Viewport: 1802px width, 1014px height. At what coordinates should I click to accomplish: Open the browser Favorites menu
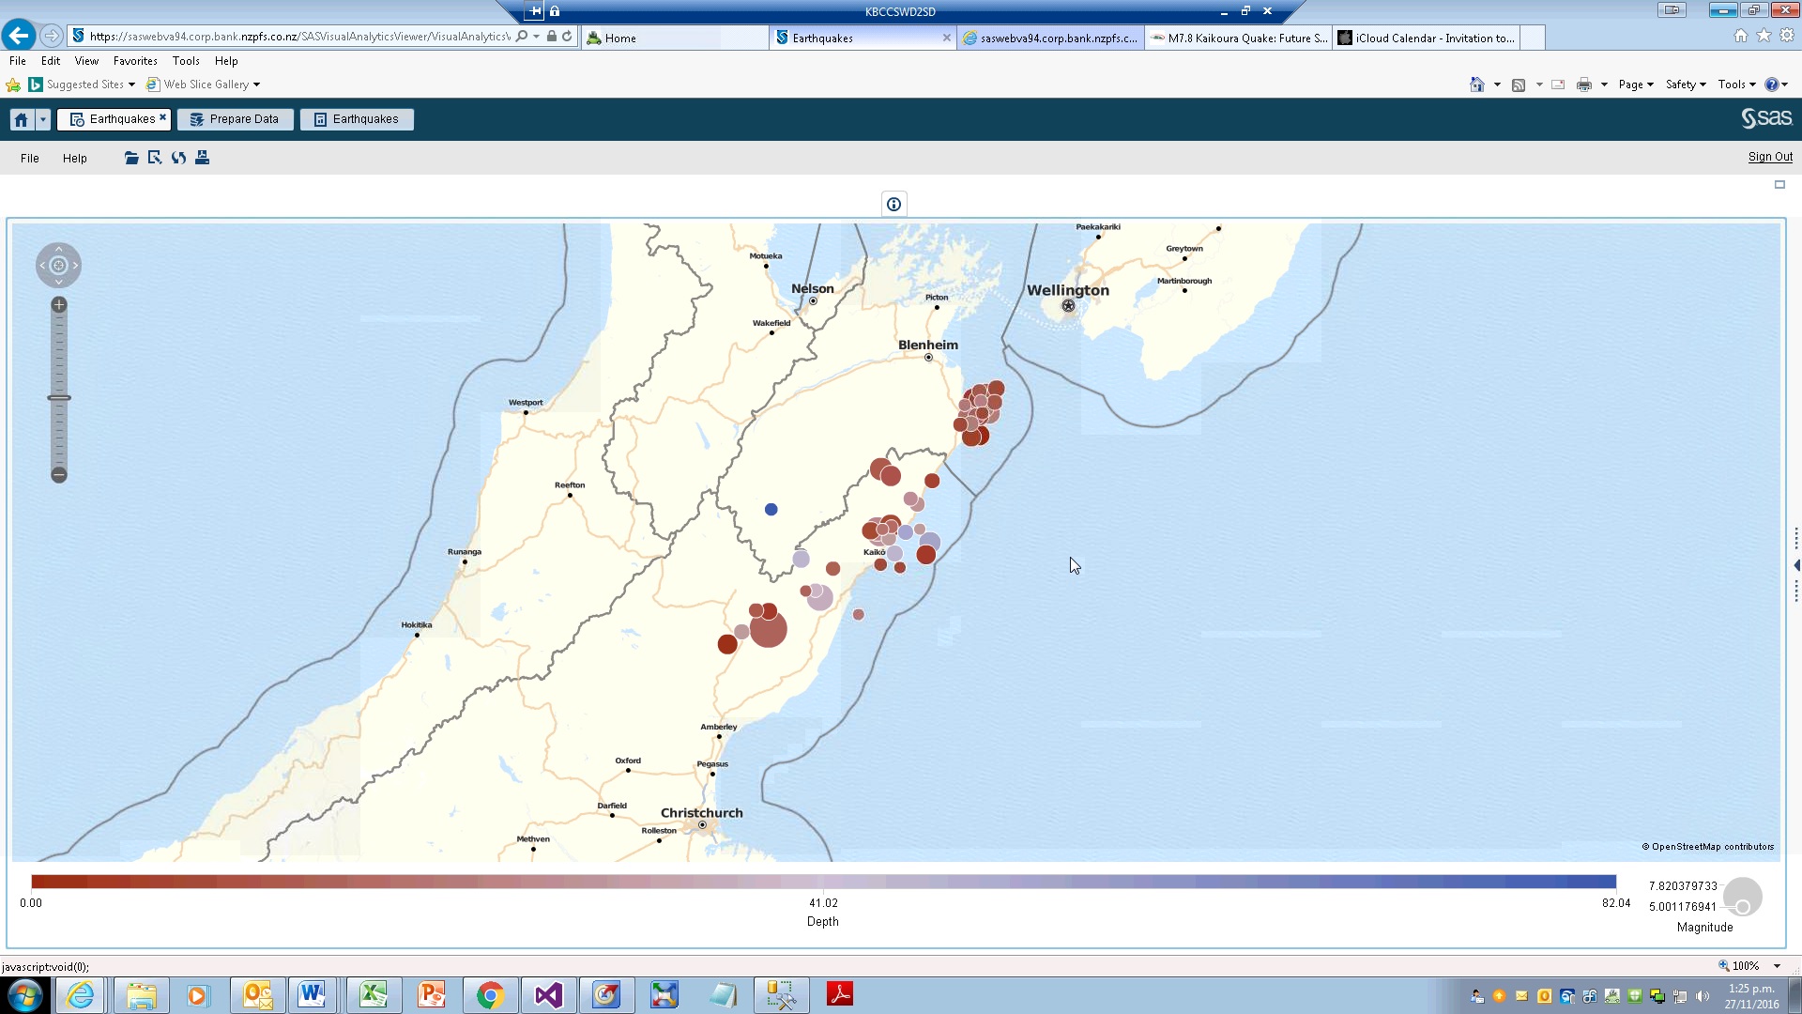point(135,61)
